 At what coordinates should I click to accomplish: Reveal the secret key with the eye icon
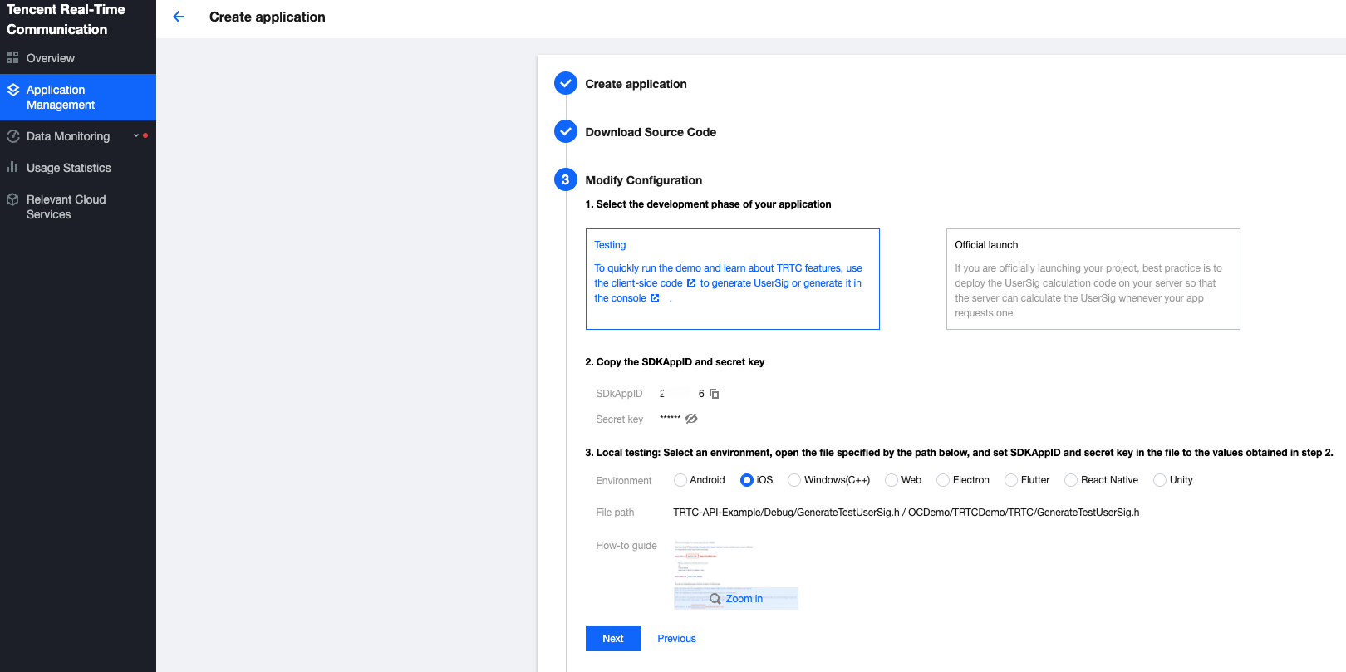[x=691, y=419]
